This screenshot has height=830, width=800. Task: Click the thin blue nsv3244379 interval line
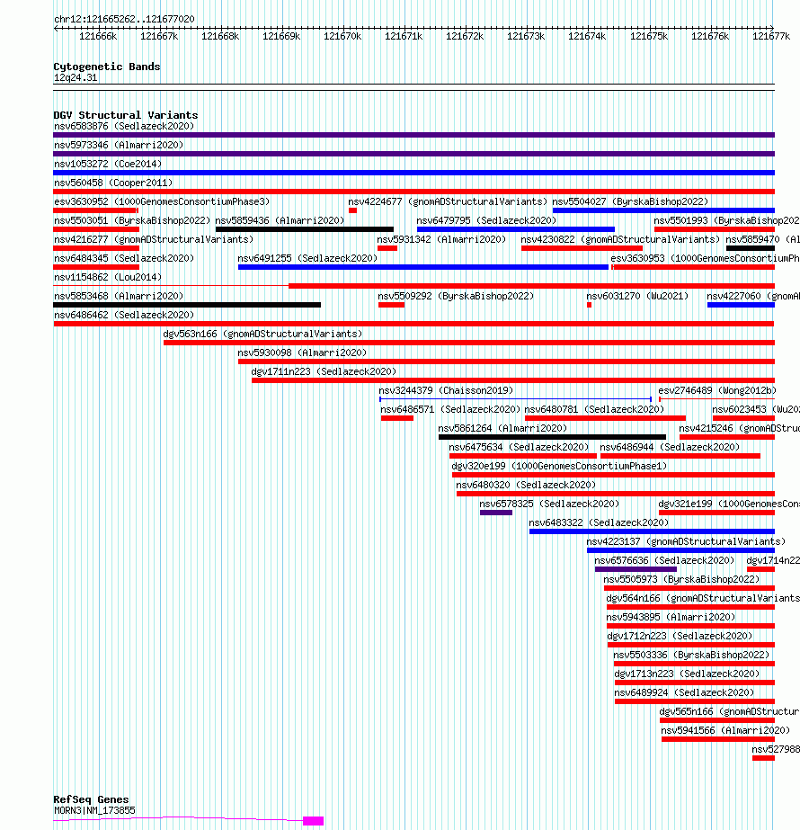click(515, 399)
